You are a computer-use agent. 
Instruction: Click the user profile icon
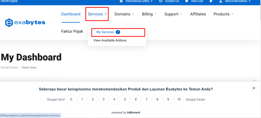coord(221,1)
